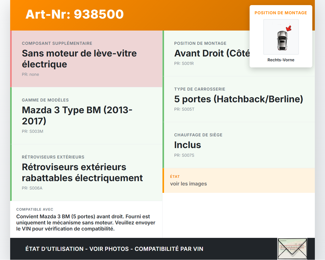The image size is (325, 260).
Task: Click the footer 'ÉTAT D'UTILISATION - VOIR PHOTOS' banner text
Action: 114,249
